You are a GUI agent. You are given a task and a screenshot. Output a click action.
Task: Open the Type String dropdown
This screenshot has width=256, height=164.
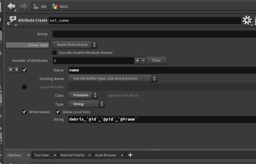click(x=86, y=104)
